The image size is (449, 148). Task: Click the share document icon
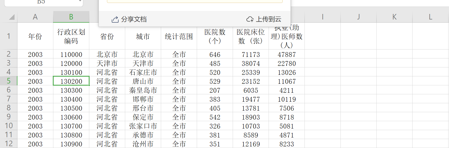click(115, 19)
